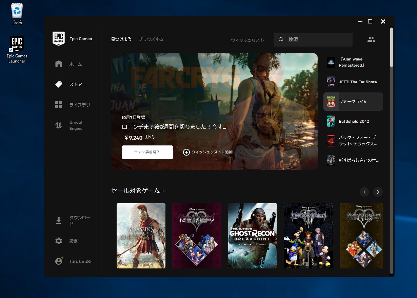Add Far Cry 6 to the wishlist
The height and width of the screenshot is (298, 417).
pos(210,152)
